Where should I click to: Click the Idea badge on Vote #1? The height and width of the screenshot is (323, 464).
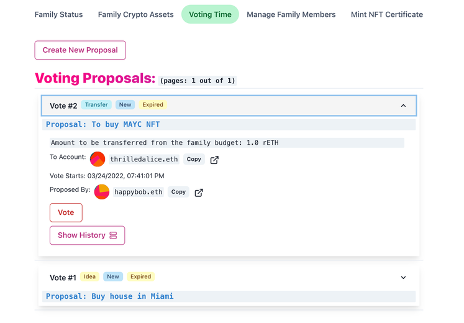pyautogui.click(x=89, y=276)
